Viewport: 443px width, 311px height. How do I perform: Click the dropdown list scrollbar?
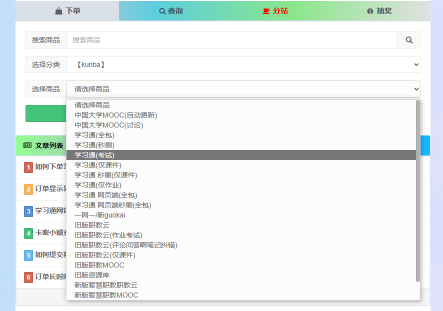click(x=418, y=191)
